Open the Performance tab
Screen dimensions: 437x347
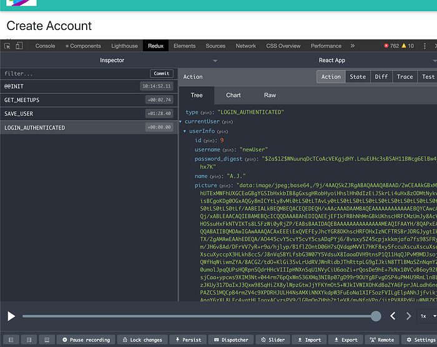click(326, 46)
